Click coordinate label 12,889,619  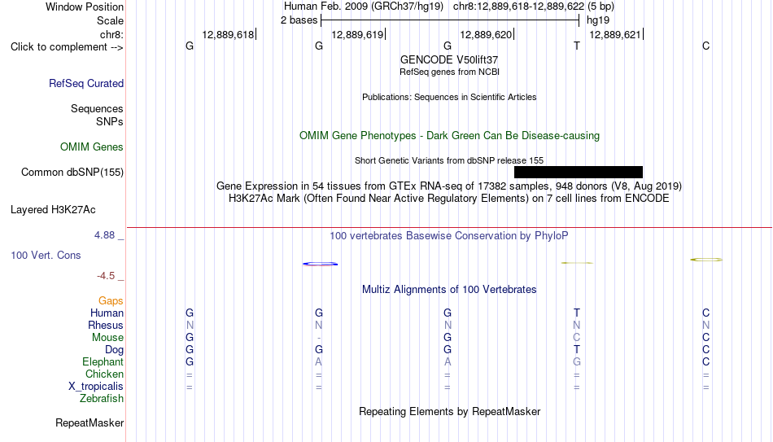[357, 34]
